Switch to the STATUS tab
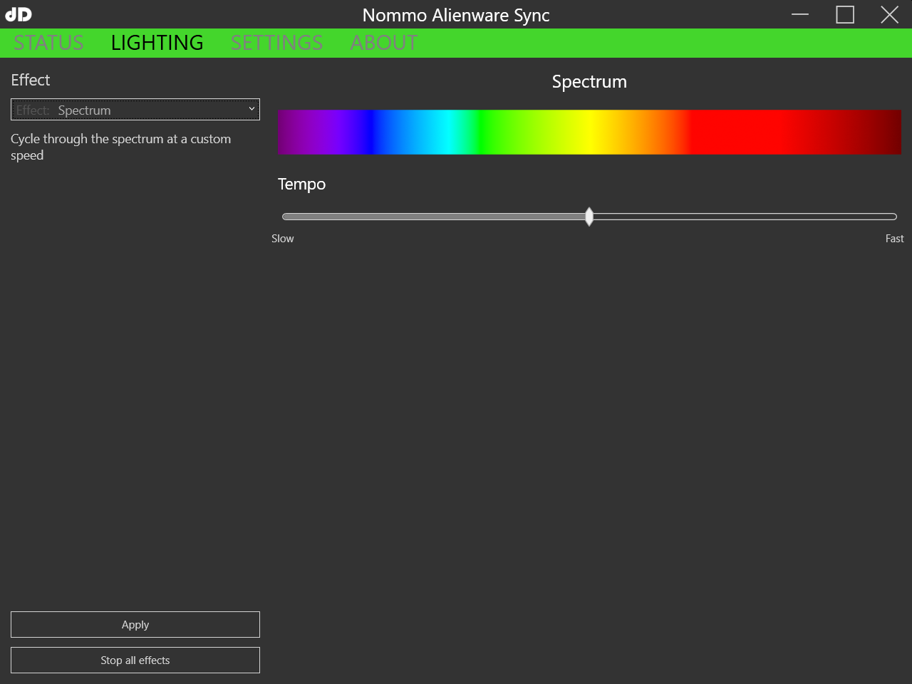Image resolution: width=912 pixels, height=684 pixels. tap(48, 43)
